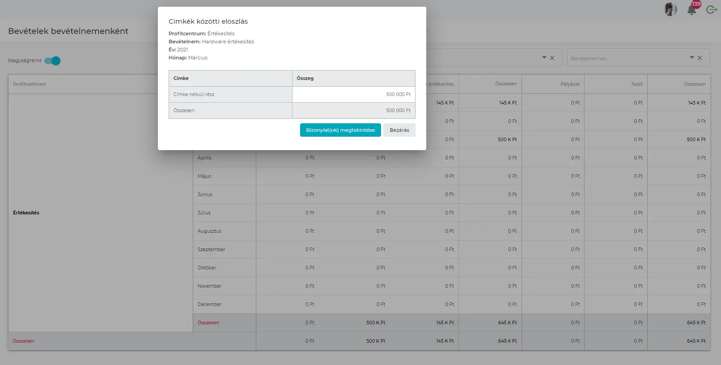Select the Értékesítés profit center row label
The image size is (721, 365).
26,213
